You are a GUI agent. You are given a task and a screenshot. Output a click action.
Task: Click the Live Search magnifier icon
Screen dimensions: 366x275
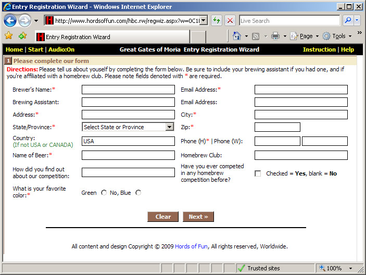349,21
